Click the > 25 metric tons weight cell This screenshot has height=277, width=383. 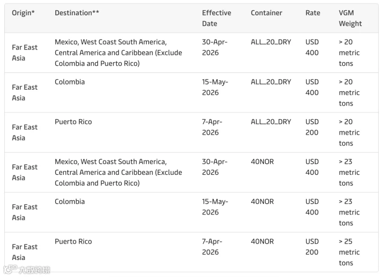(x=349, y=252)
